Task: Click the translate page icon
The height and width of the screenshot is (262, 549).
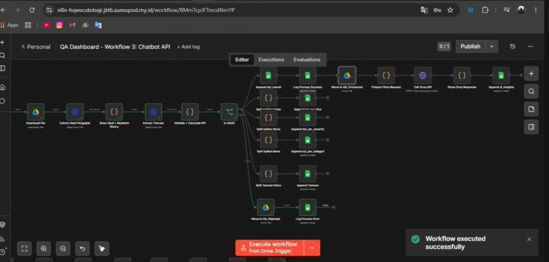Action: 425,10
